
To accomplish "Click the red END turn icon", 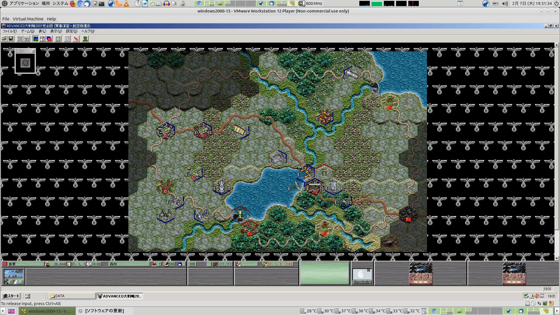I will point(76,39).
